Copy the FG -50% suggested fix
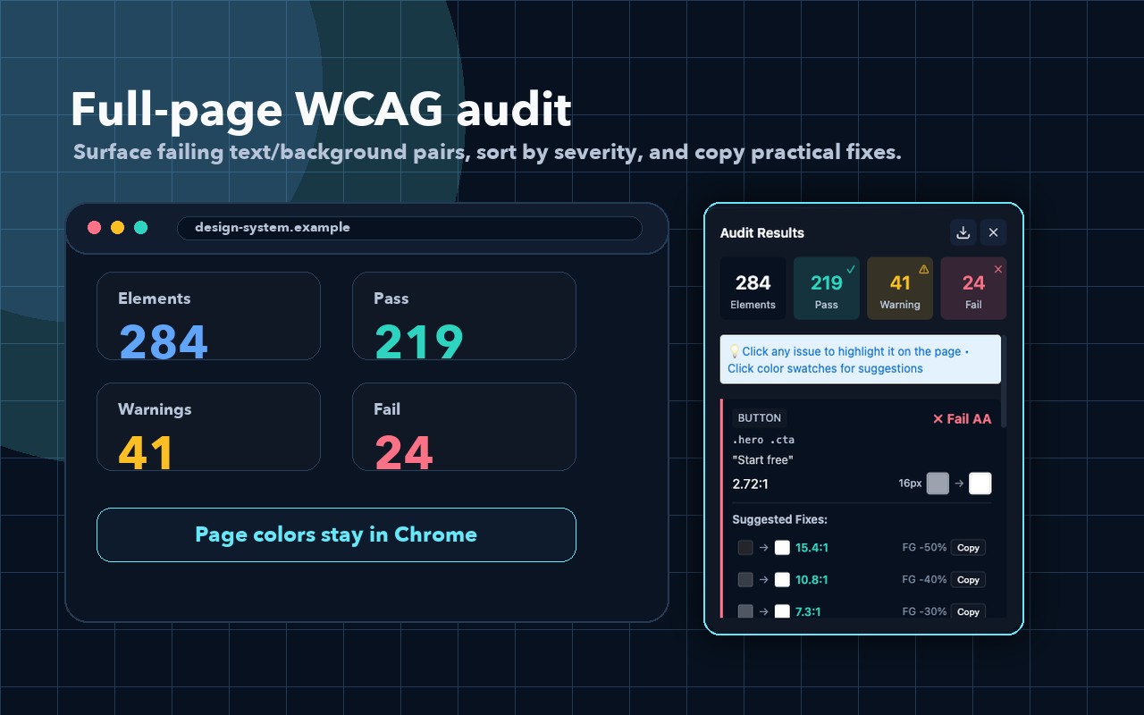 point(969,548)
